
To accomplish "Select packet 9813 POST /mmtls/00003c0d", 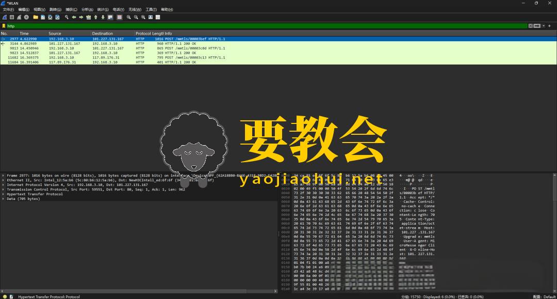I will [x=278, y=49].
